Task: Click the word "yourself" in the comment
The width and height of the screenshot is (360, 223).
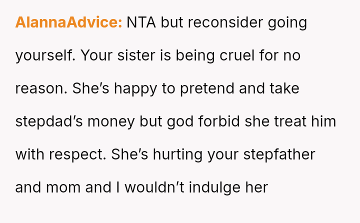Action: pyautogui.click(x=45, y=56)
